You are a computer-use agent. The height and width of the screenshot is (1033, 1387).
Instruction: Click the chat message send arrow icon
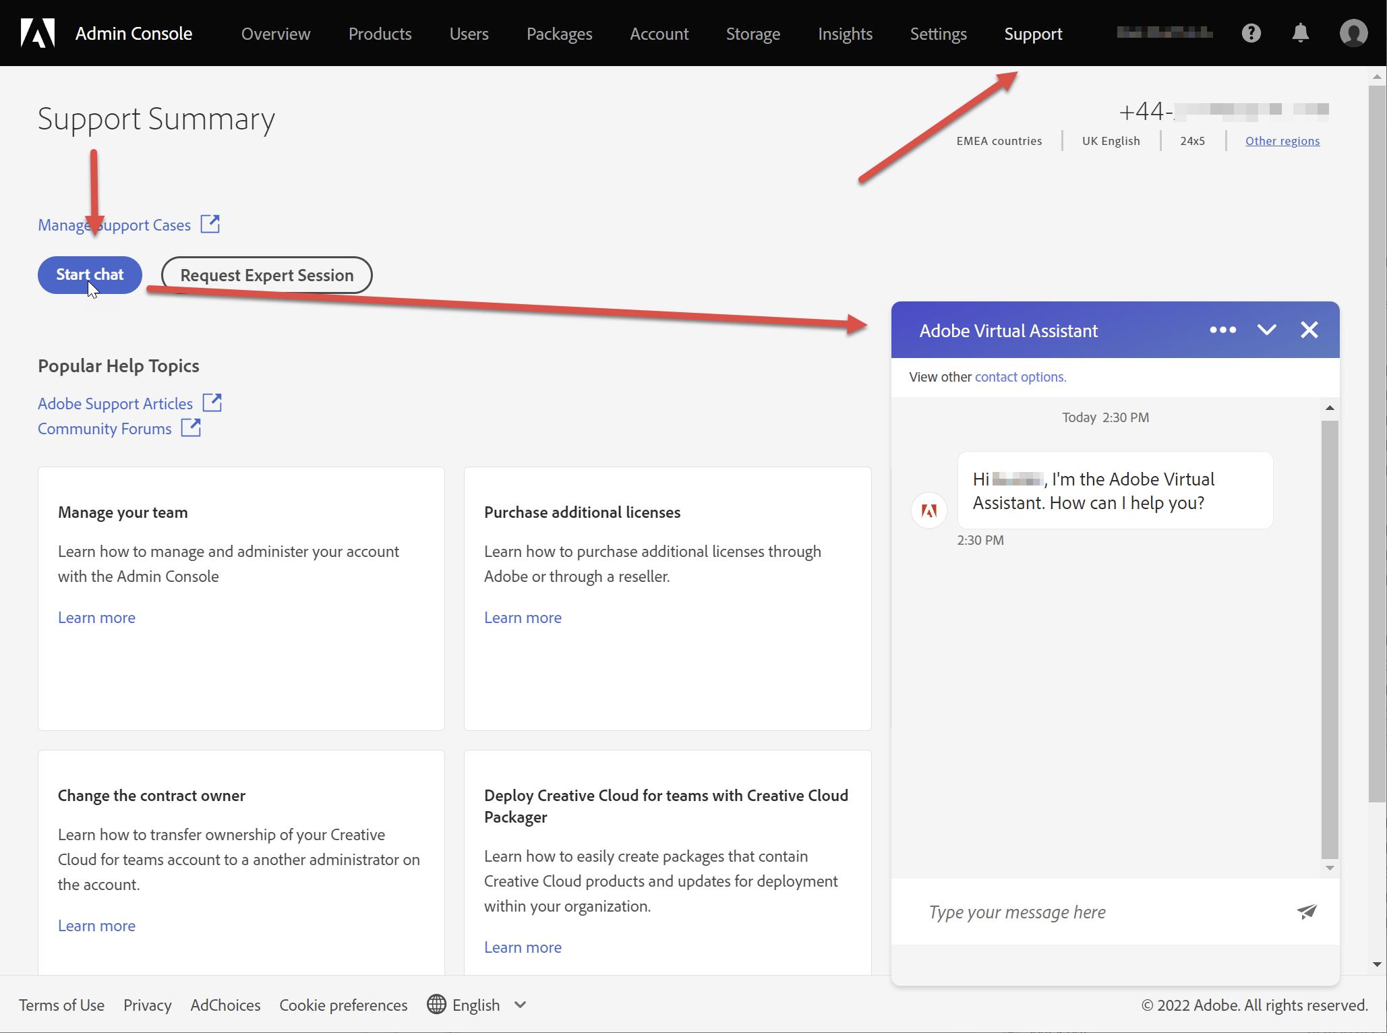pyautogui.click(x=1308, y=912)
